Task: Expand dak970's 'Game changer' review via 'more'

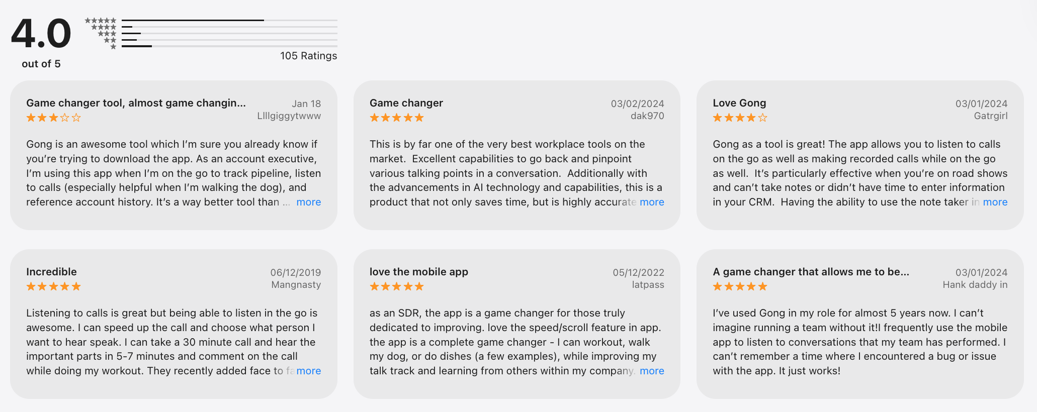Action: [652, 202]
